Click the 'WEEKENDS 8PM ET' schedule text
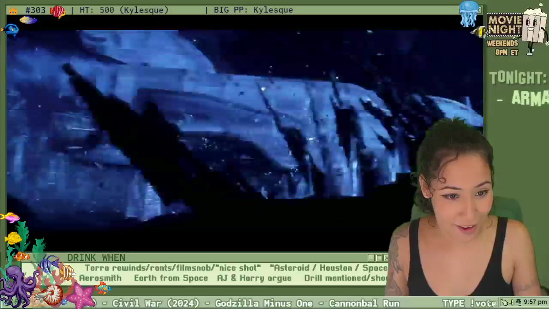Viewport: 549px width, 309px height. (503, 48)
